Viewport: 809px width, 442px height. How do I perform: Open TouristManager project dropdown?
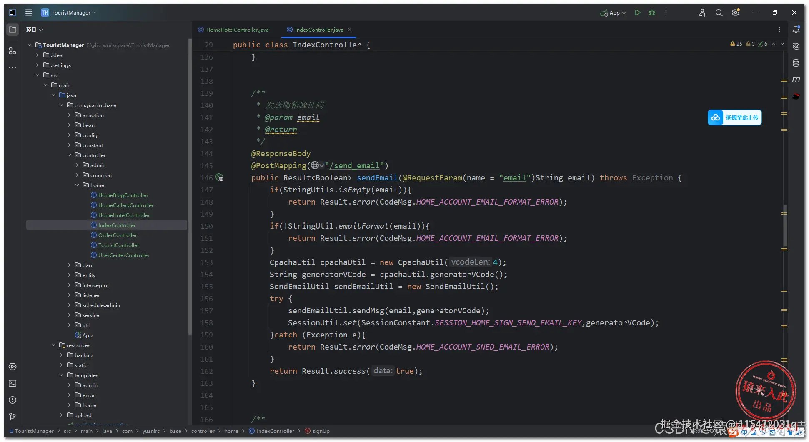pyautogui.click(x=69, y=12)
